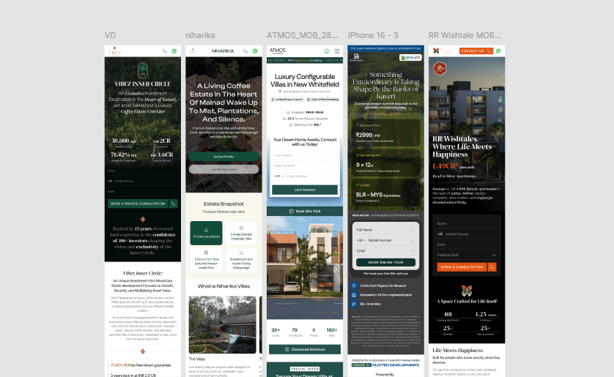Click the Estate Snapshot heading
Image resolution: width=614 pixels, height=377 pixels.
223,204
